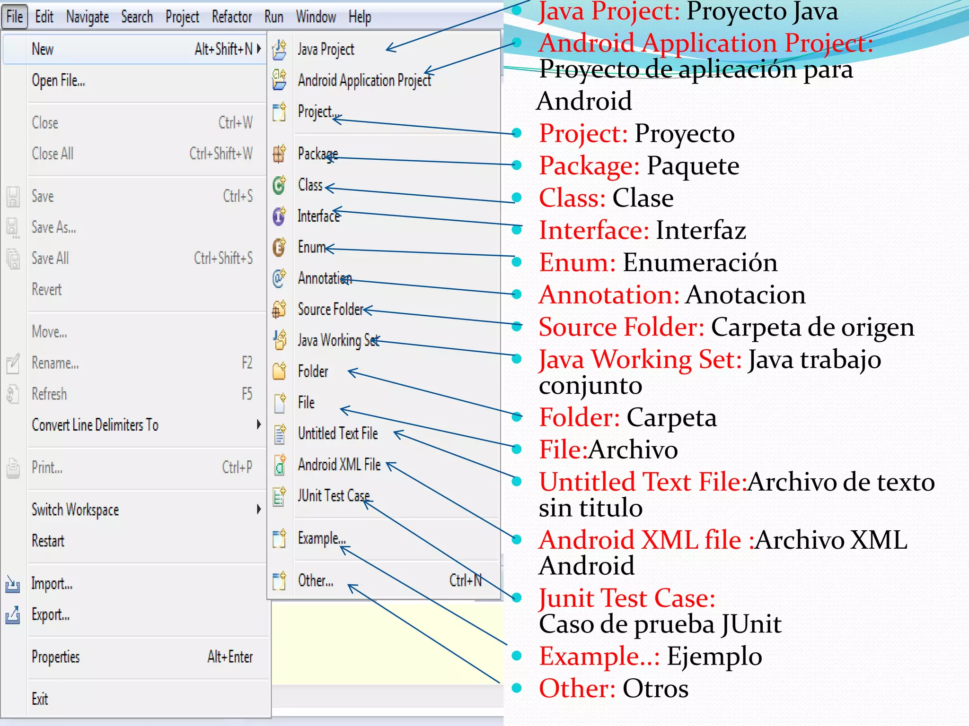Click the new File icon
The height and width of the screenshot is (726, 969).
(280, 403)
